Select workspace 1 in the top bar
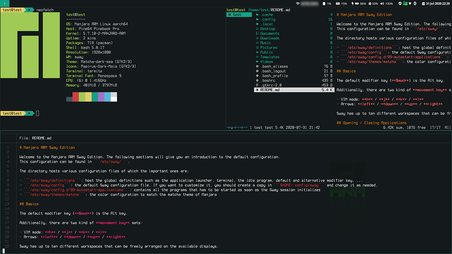Screen dimensions: 452x254 pyautogui.click(x=4, y=3)
